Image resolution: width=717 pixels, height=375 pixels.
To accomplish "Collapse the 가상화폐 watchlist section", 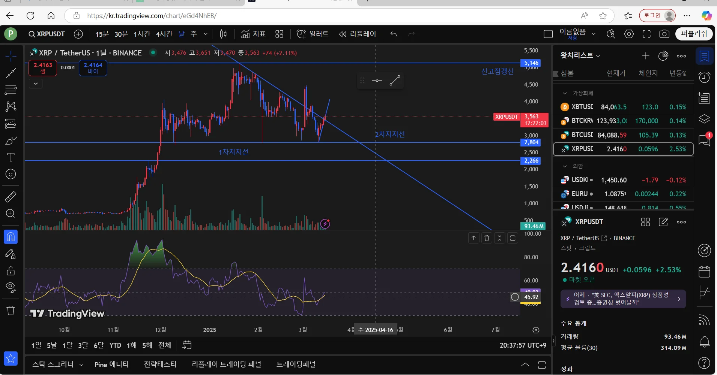I will [x=565, y=93].
